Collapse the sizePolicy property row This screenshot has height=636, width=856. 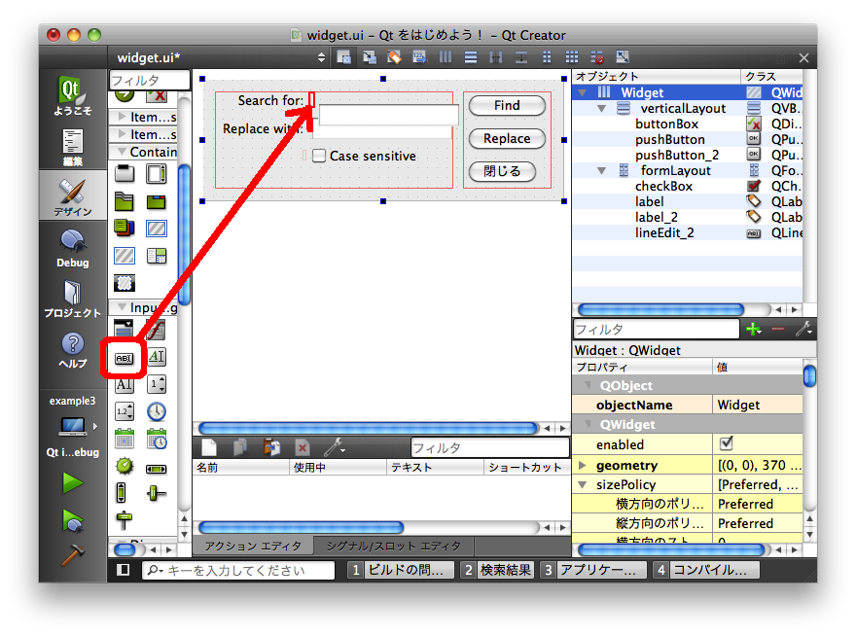583,484
